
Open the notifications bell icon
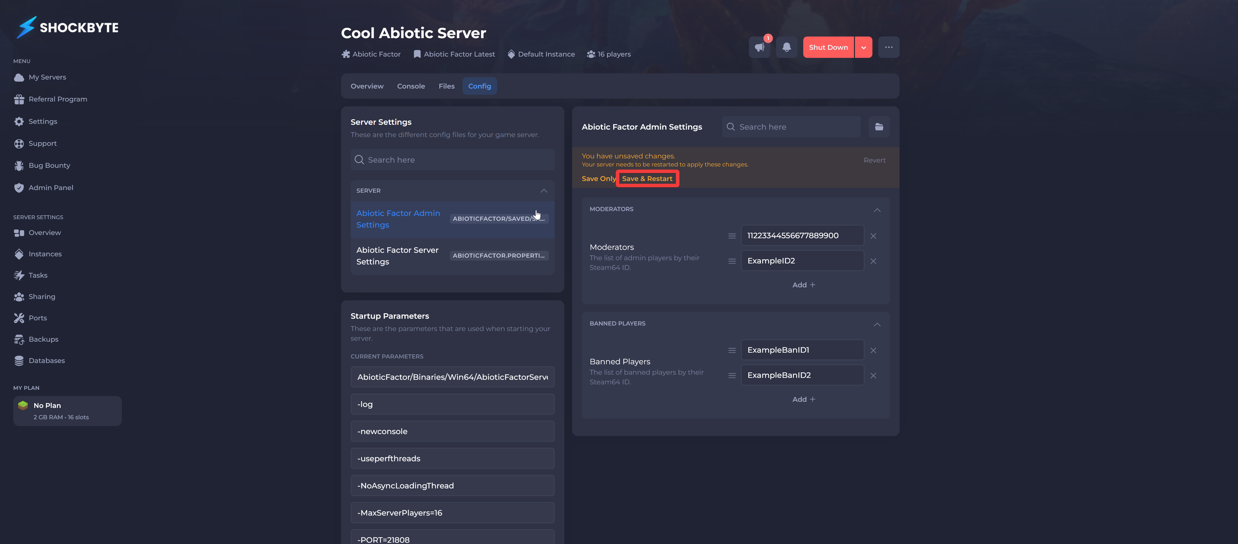[x=786, y=47]
